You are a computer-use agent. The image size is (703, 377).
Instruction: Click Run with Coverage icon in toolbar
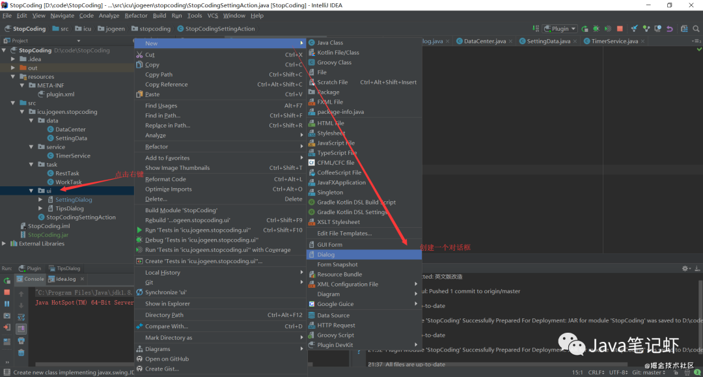click(x=608, y=29)
